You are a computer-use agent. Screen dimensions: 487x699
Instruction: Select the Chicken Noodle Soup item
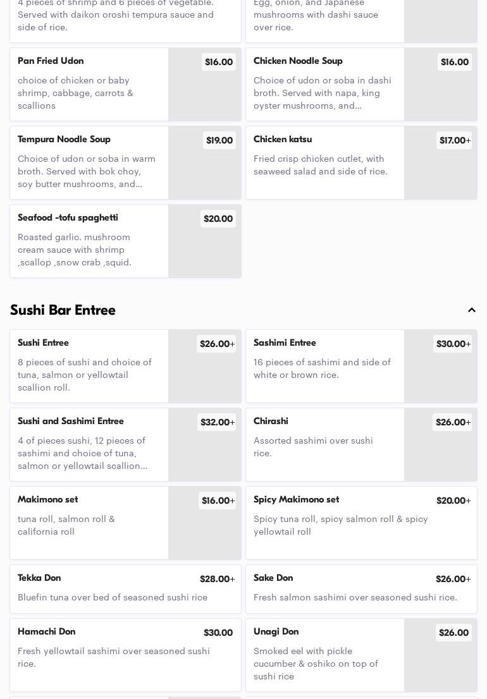click(x=324, y=84)
